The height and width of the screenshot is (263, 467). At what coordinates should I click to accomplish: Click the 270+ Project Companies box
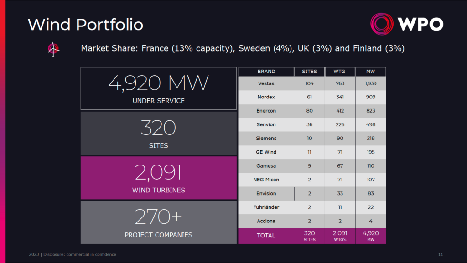pyautogui.click(x=158, y=222)
